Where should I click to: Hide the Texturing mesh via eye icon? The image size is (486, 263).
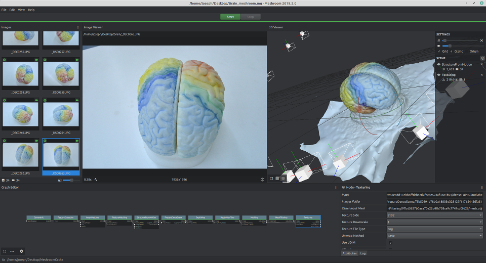click(x=439, y=75)
